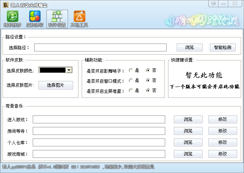Click the 暂无此功能 text
Viewport: 244px width, 173px height.
[204, 75]
